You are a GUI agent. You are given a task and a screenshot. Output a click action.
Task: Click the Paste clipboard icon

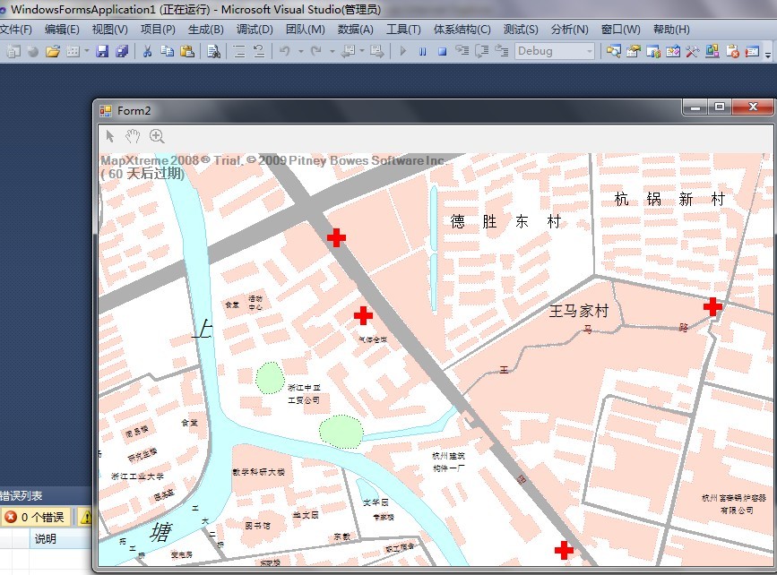pyautogui.click(x=186, y=51)
